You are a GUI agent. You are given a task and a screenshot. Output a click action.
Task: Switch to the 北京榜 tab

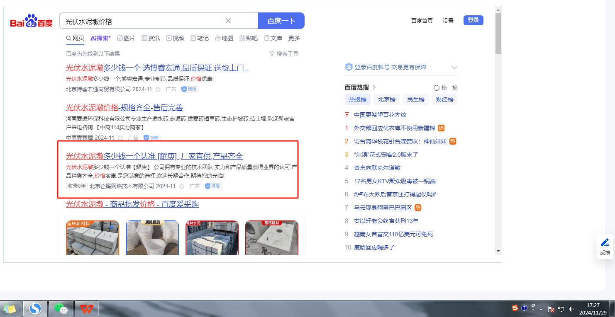click(x=387, y=99)
